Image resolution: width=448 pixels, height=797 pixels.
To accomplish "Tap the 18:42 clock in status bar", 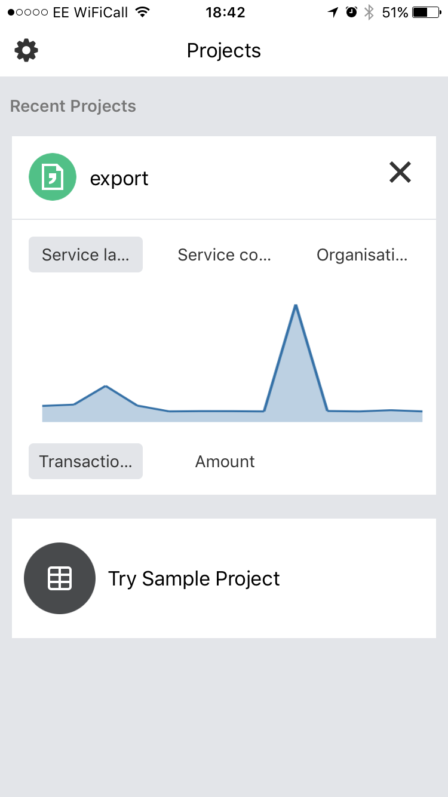I will click(x=225, y=12).
